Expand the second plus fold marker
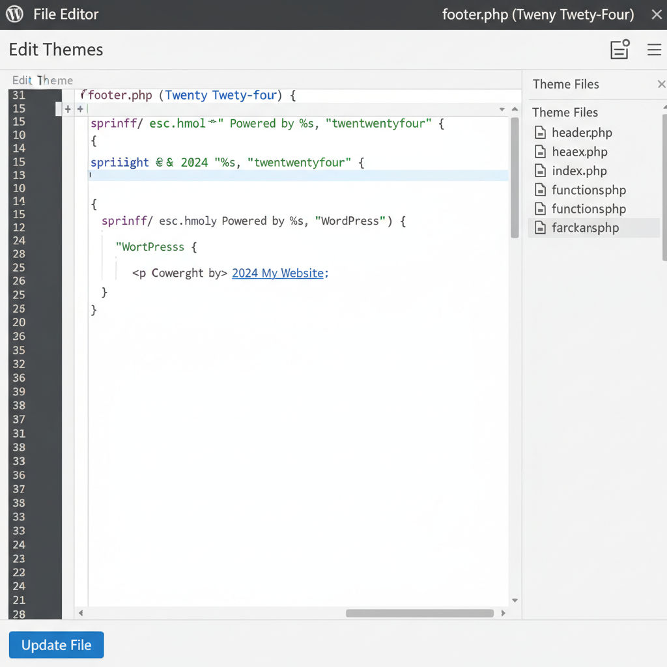667x667 pixels. click(x=80, y=109)
